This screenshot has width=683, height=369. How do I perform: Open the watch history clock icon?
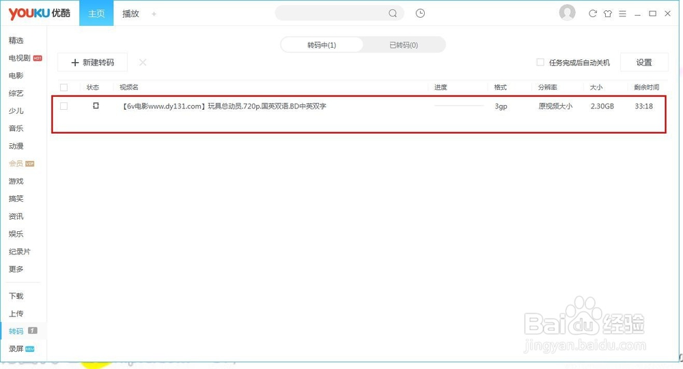pyautogui.click(x=420, y=14)
